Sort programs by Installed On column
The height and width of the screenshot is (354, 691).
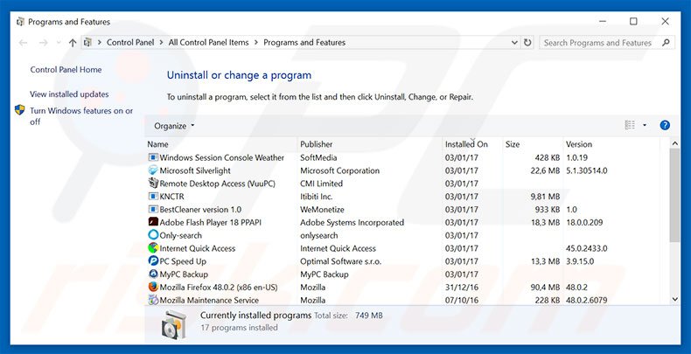point(466,144)
